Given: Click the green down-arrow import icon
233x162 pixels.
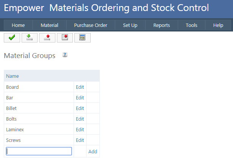Looking at the screenshot, I should click(29, 38).
